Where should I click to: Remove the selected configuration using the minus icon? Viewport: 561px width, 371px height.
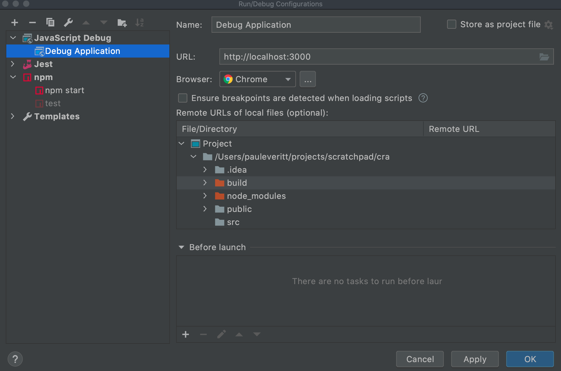[32, 23]
